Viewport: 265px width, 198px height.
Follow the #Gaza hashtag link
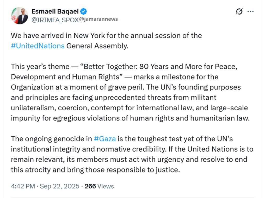pyautogui.click(x=104, y=138)
